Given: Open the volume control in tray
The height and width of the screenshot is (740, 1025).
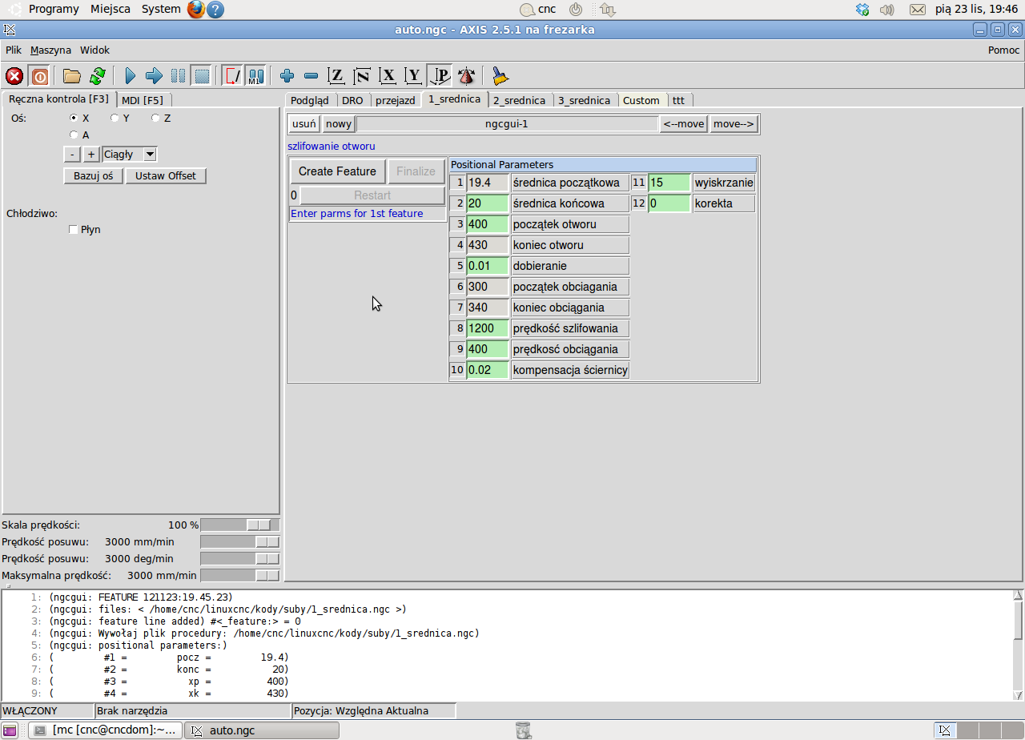Looking at the screenshot, I should (886, 10).
